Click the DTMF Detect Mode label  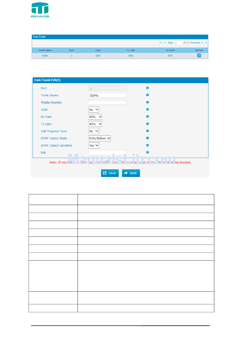point(54,139)
